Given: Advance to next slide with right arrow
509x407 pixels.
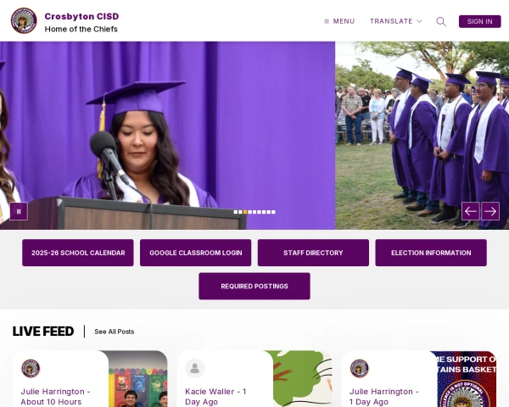Looking at the screenshot, I should pyautogui.click(x=490, y=211).
